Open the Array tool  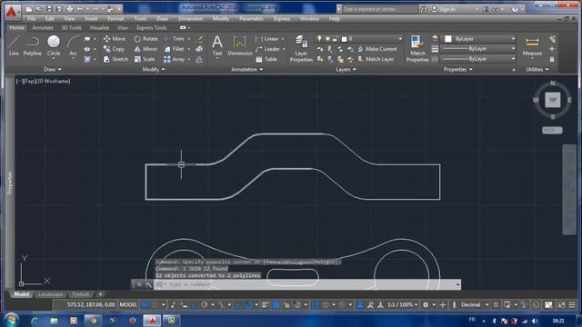[174, 59]
